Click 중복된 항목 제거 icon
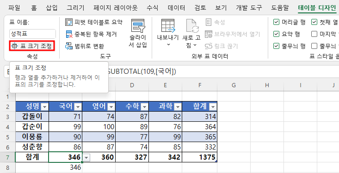 pyautogui.click(x=69, y=34)
